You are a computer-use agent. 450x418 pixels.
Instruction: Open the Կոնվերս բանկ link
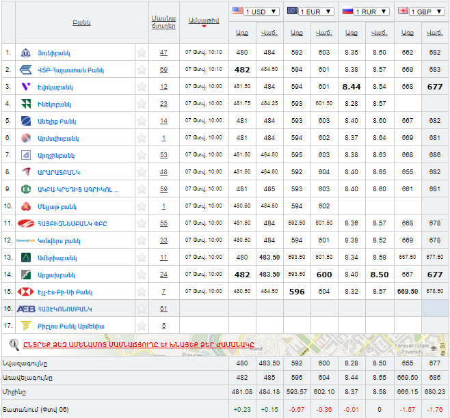[x=59, y=240]
